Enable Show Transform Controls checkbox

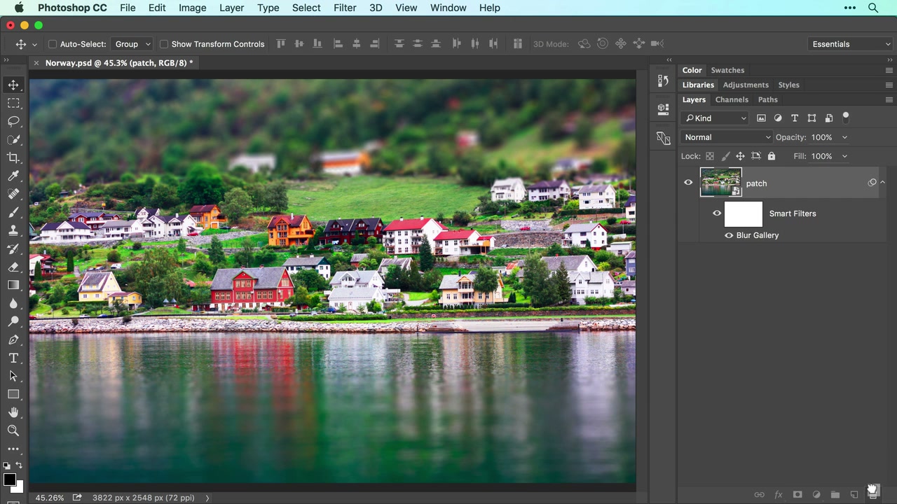[x=164, y=44]
